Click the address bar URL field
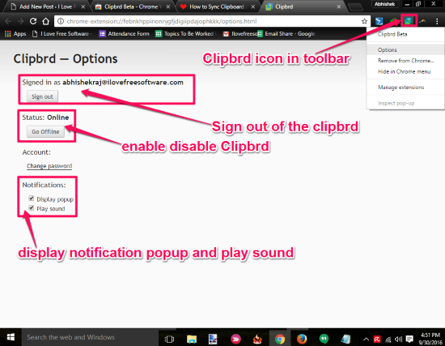Image resolution: width=445 pixels, height=346 pixels. pyautogui.click(x=209, y=21)
